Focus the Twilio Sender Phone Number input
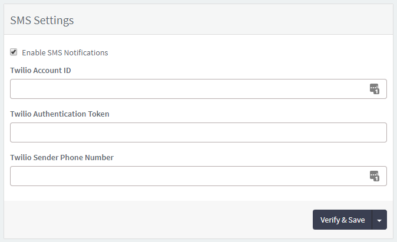Image resolution: width=397 pixels, height=242 pixels. (x=198, y=176)
